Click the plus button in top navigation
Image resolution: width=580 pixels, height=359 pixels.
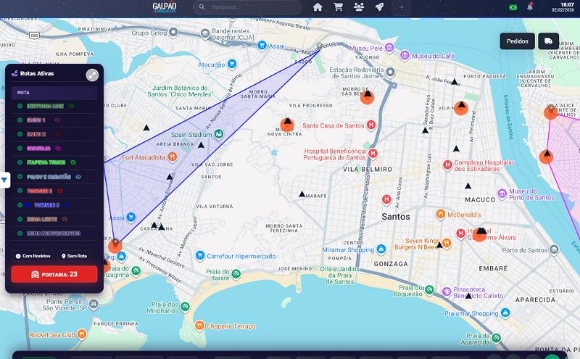tap(402, 7)
